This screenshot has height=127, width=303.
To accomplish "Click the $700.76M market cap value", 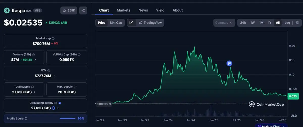I will pos(41,43).
